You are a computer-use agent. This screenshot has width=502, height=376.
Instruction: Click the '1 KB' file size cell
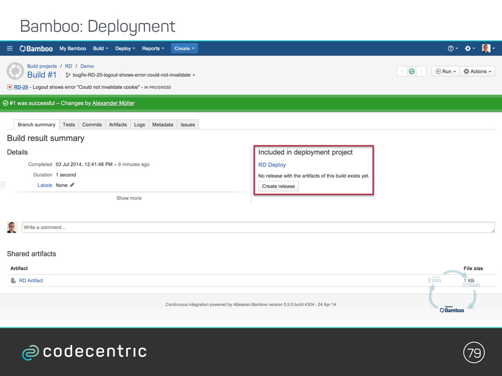(x=469, y=281)
